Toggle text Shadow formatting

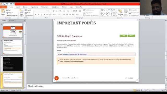click(x=44, y=15)
